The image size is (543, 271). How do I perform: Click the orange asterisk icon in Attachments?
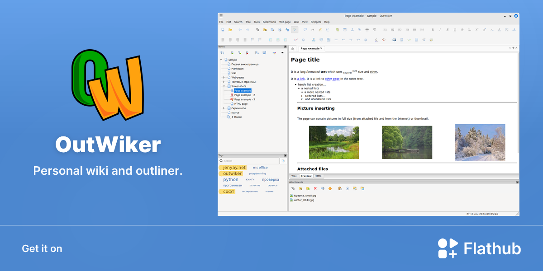tap(330, 188)
